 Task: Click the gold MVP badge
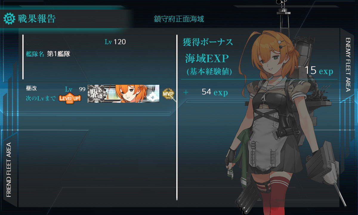168,94
